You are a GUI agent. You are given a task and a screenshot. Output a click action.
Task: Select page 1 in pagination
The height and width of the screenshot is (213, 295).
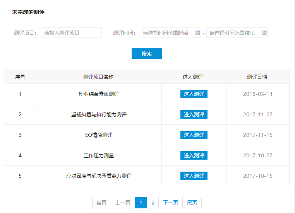(x=141, y=203)
